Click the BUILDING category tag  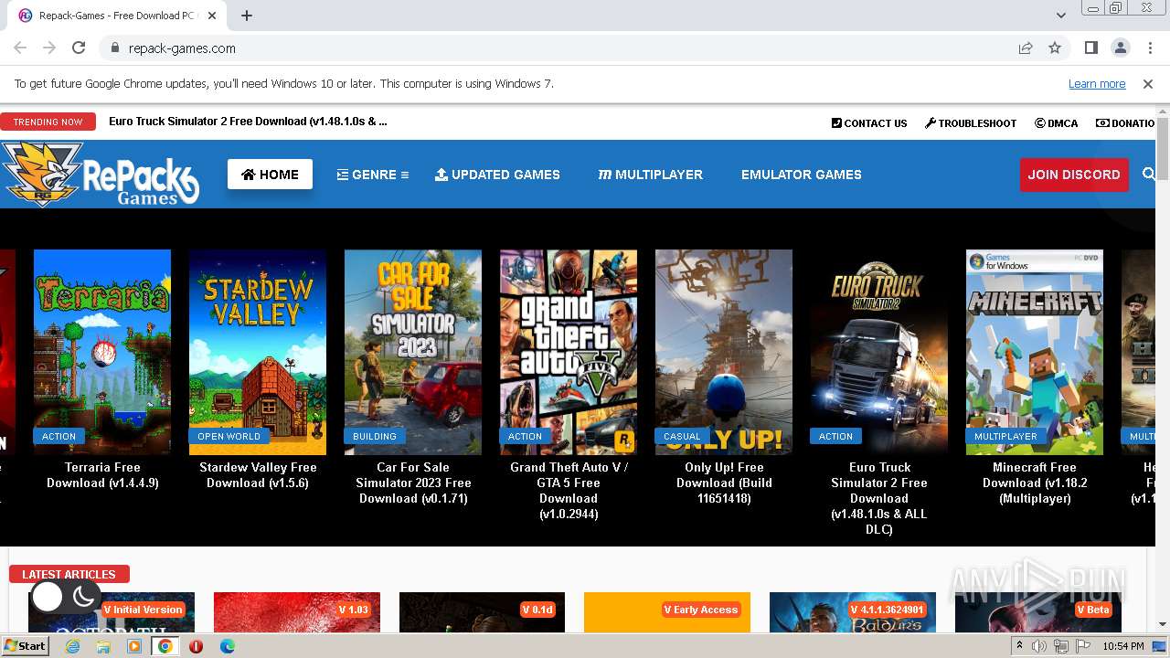click(375, 436)
